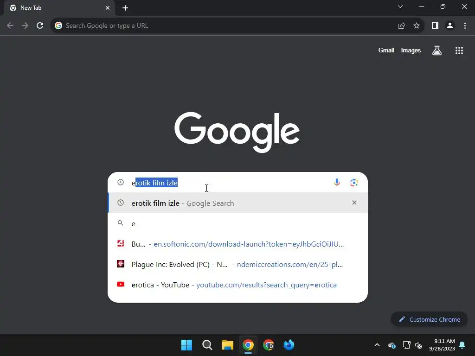Image resolution: width=475 pixels, height=356 pixels.
Task: Bookmark this tab with the star icon
Action: [417, 26]
